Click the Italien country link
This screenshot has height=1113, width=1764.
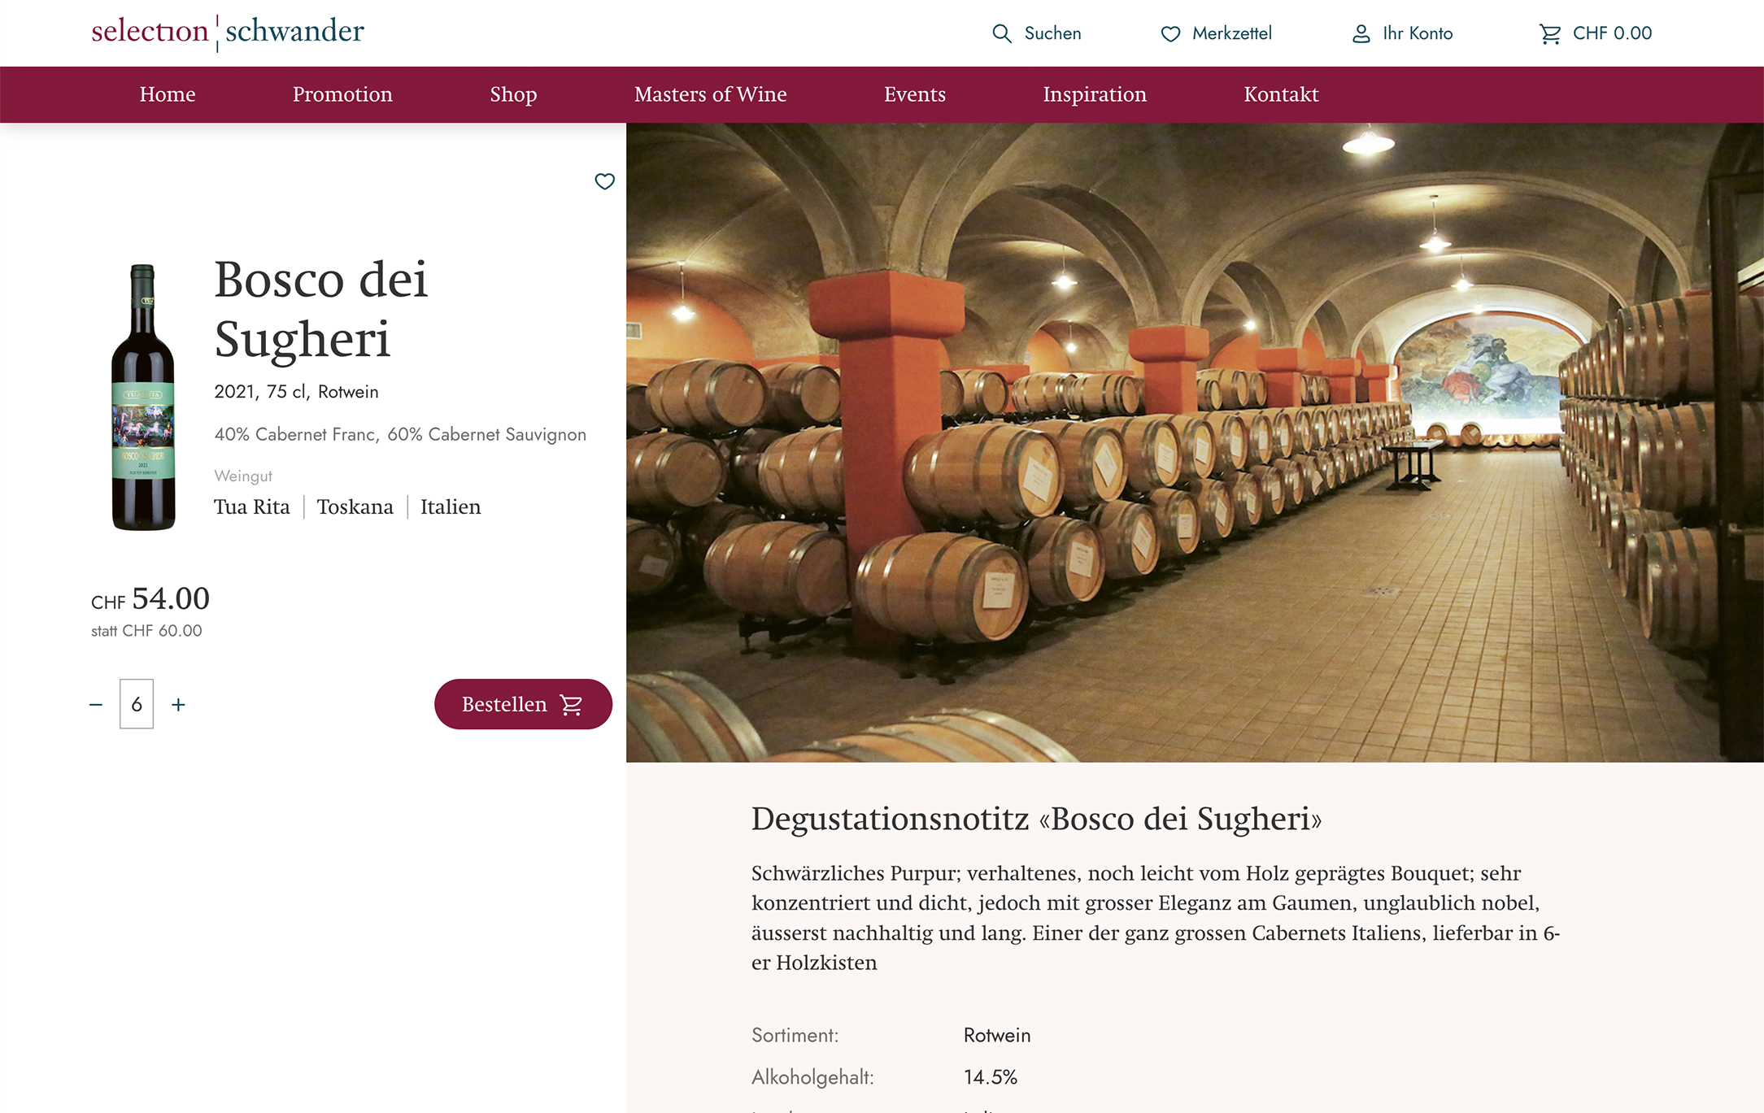(x=451, y=507)
